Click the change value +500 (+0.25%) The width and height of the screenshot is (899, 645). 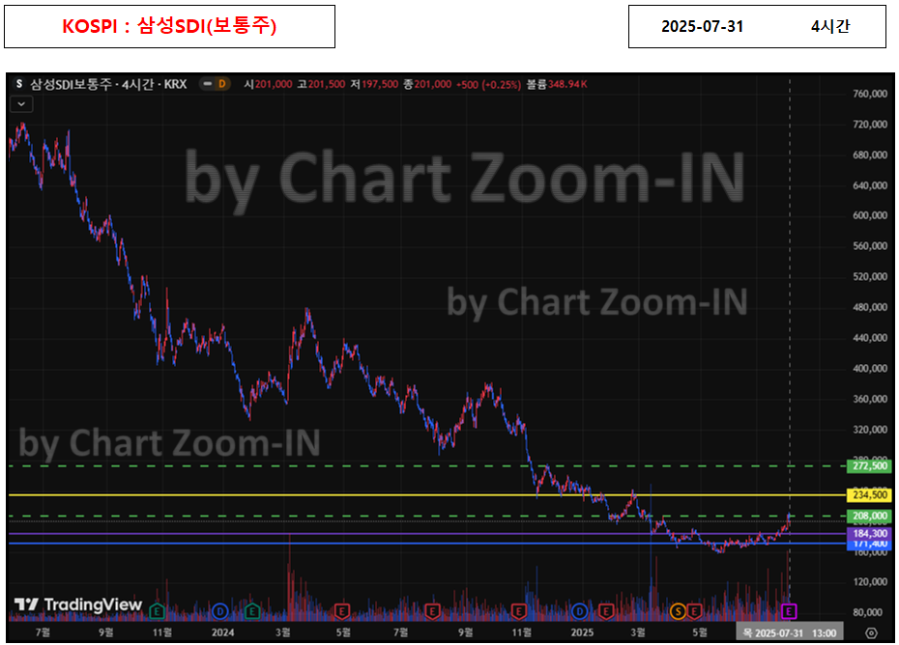click(488, 85)
